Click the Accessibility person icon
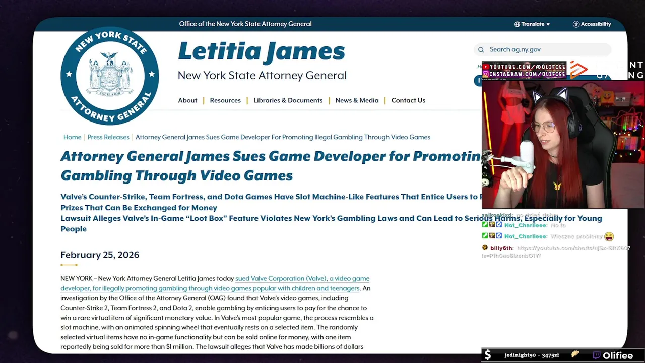 click(576, 24)
